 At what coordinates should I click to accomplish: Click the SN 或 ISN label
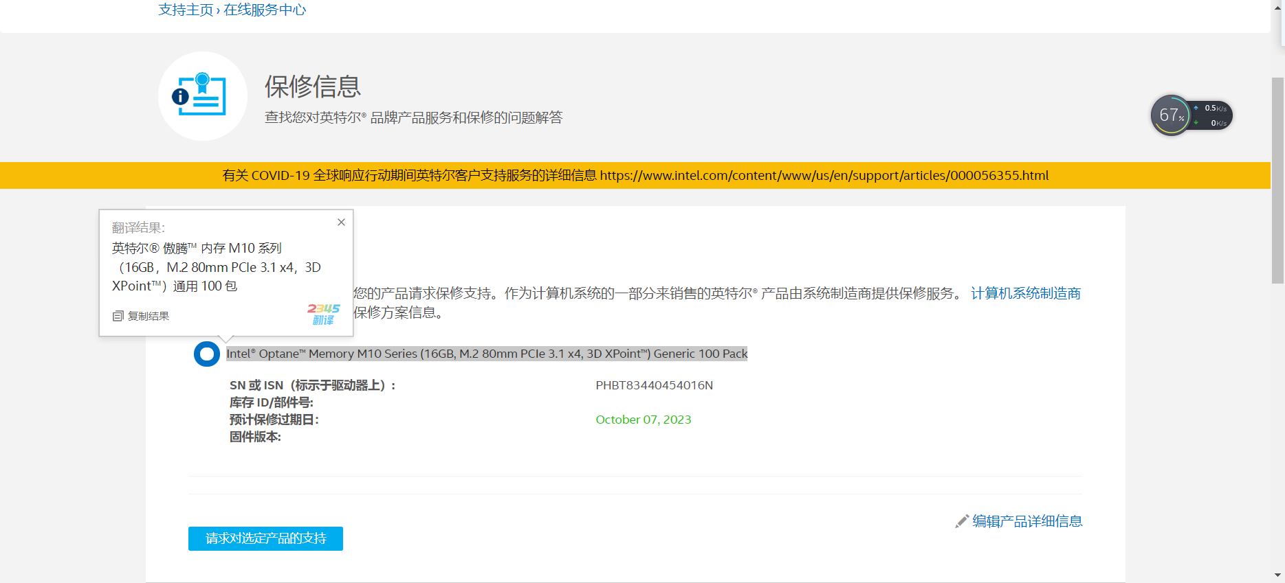pos(313,385)
